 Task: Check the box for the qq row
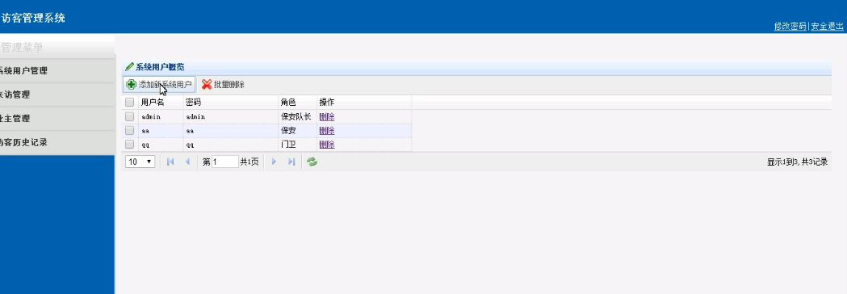[x=130, y=145]
